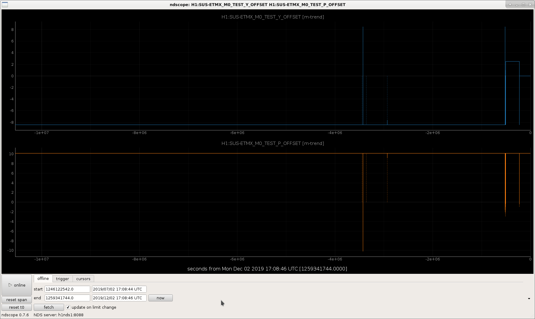The width and height of the screenshot is (535, 319).
Task: Edit the end UTC date field
Action: [119, 298]
